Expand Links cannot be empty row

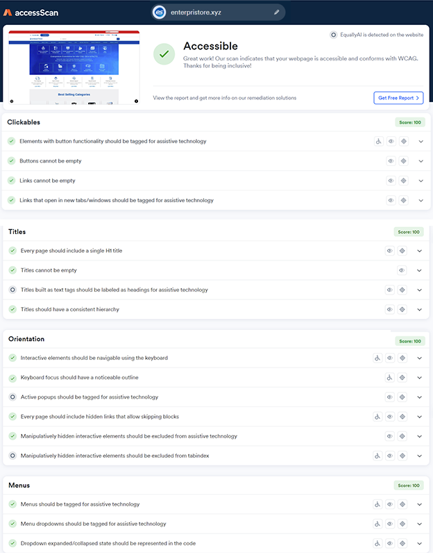(x=421, y=181)
